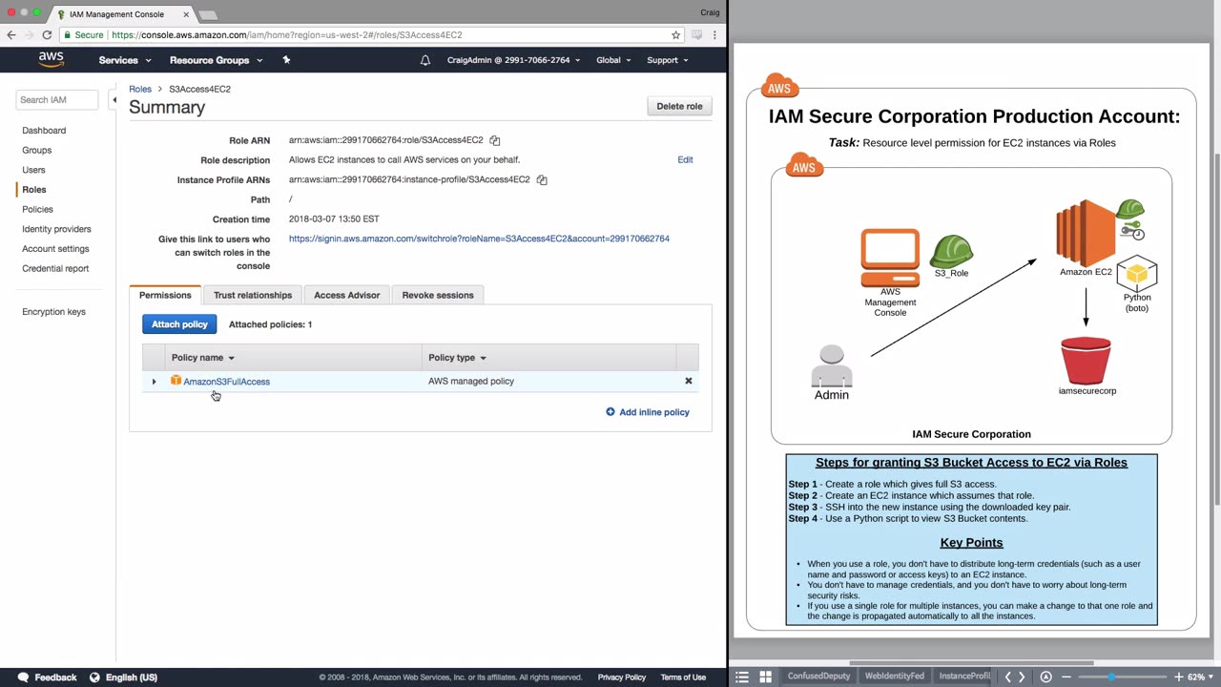
Task: Open the InstanceProfile diagram tab
Action: tap(964, 677)
